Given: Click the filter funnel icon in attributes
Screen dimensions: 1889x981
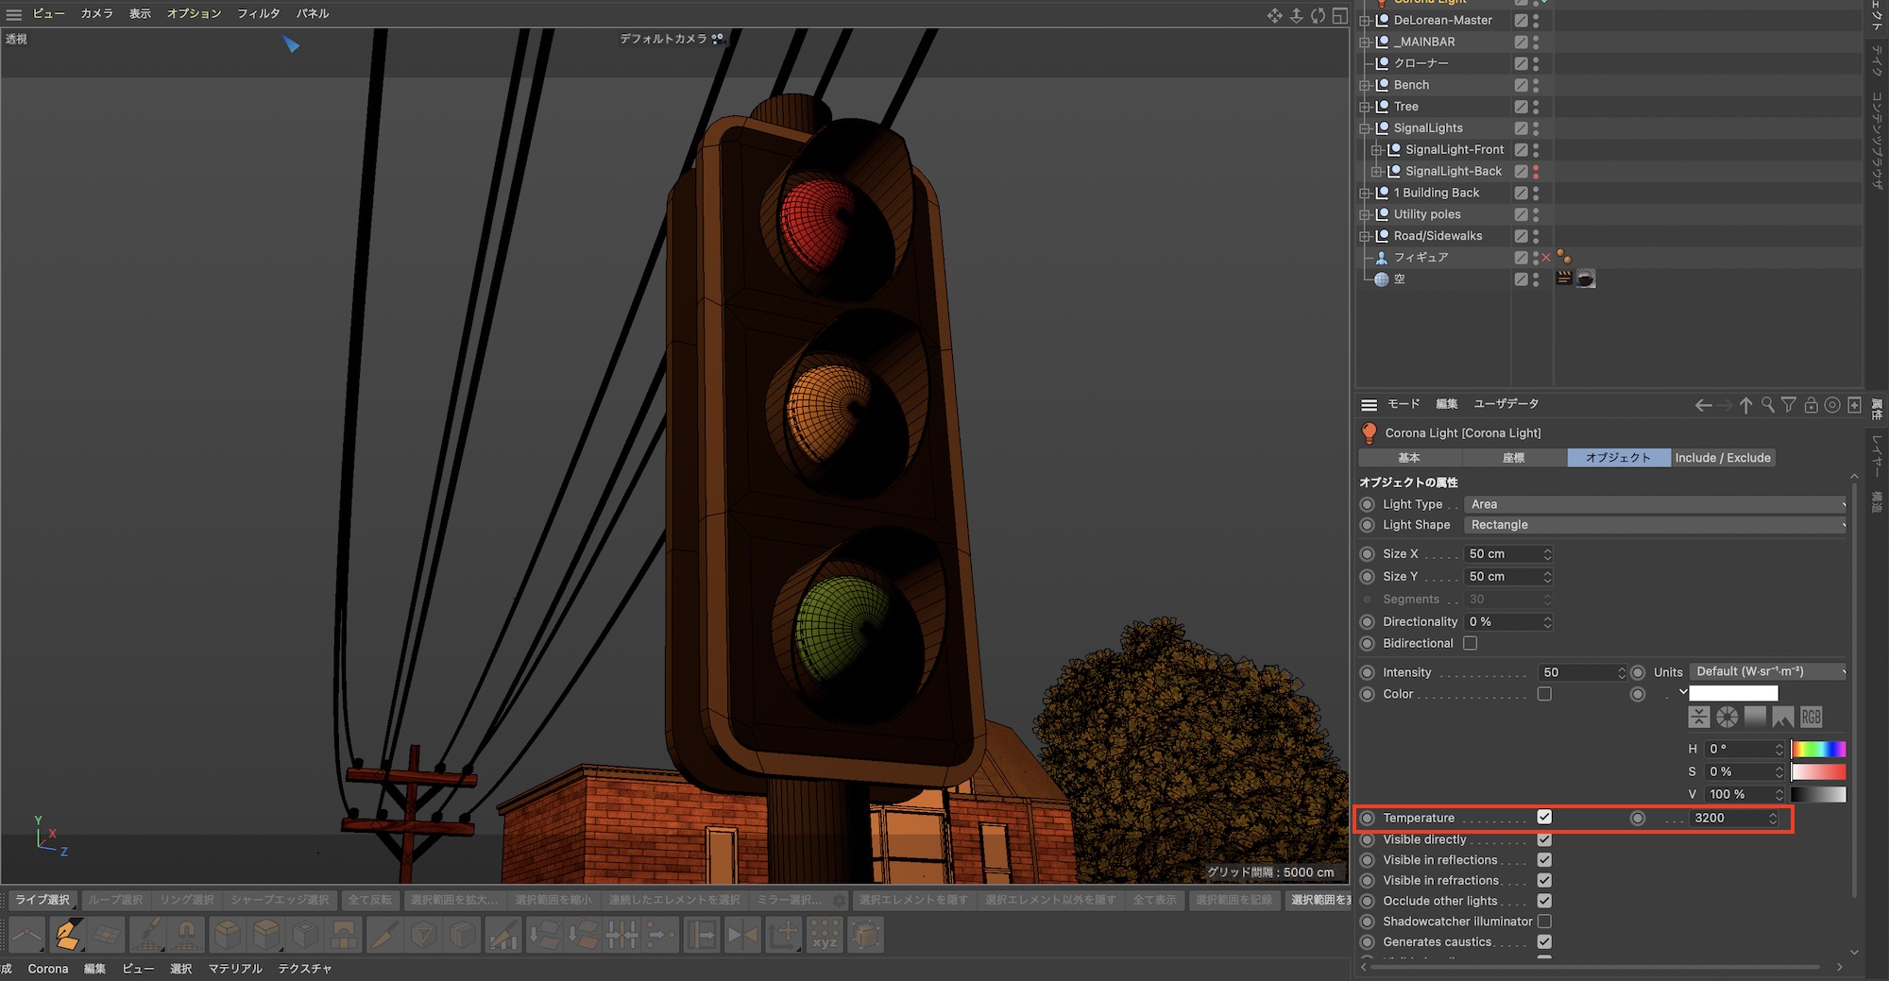Looking at the screenshot, I should [1789, 405].
